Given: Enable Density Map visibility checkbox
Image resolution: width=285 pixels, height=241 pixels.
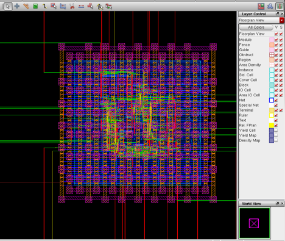Looking at the screenshot, I should coord(276,140).
